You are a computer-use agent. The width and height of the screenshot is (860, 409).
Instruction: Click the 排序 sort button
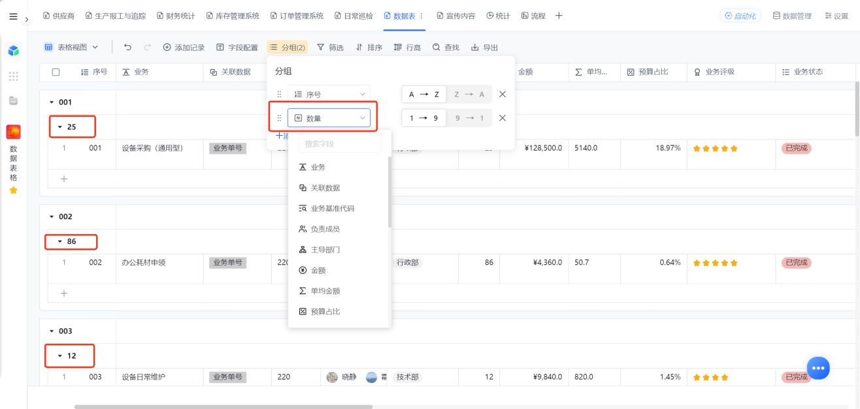[x=369, y=47]
